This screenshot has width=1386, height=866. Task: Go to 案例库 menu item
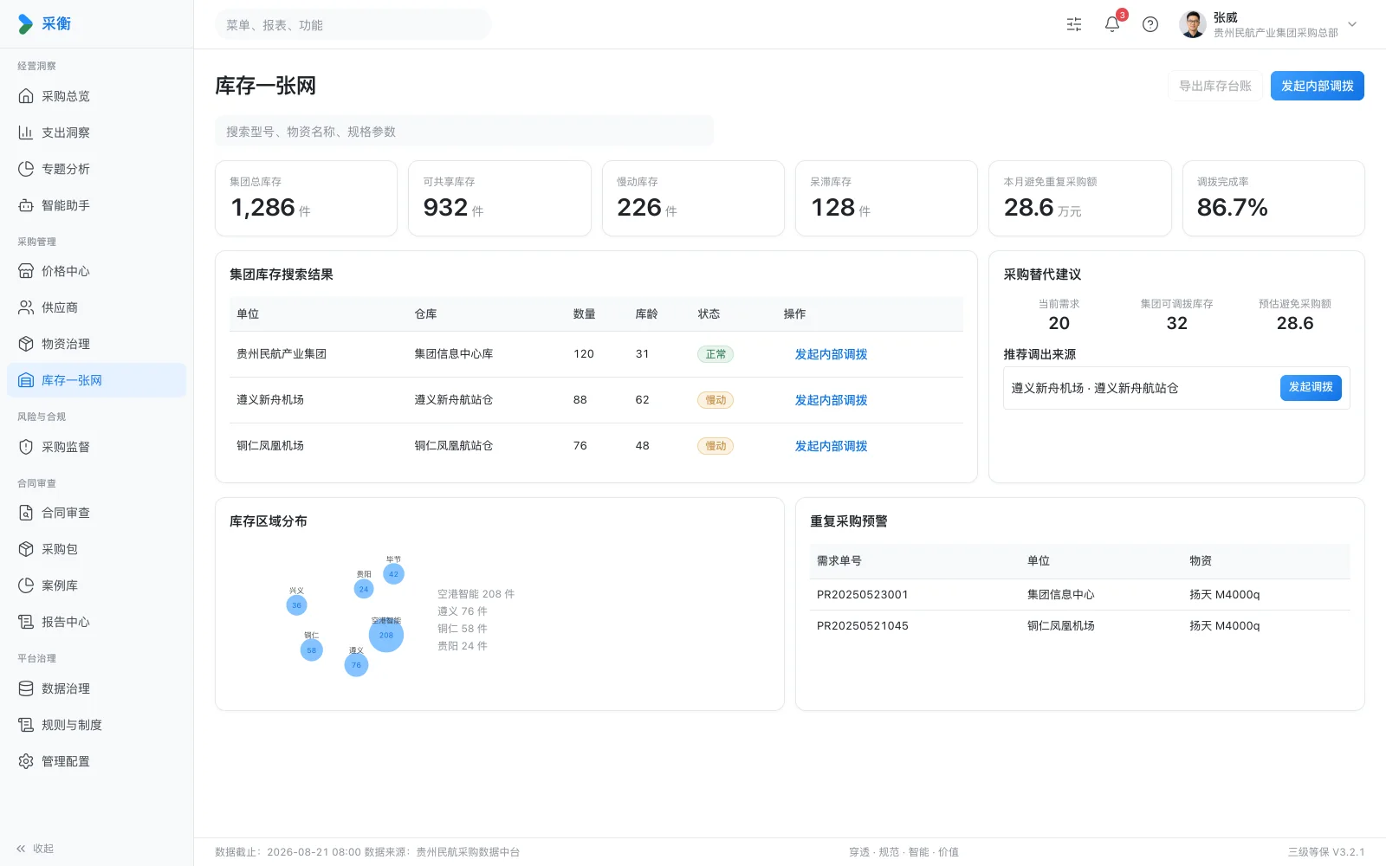pyautogui.click(x=97, y=585)
